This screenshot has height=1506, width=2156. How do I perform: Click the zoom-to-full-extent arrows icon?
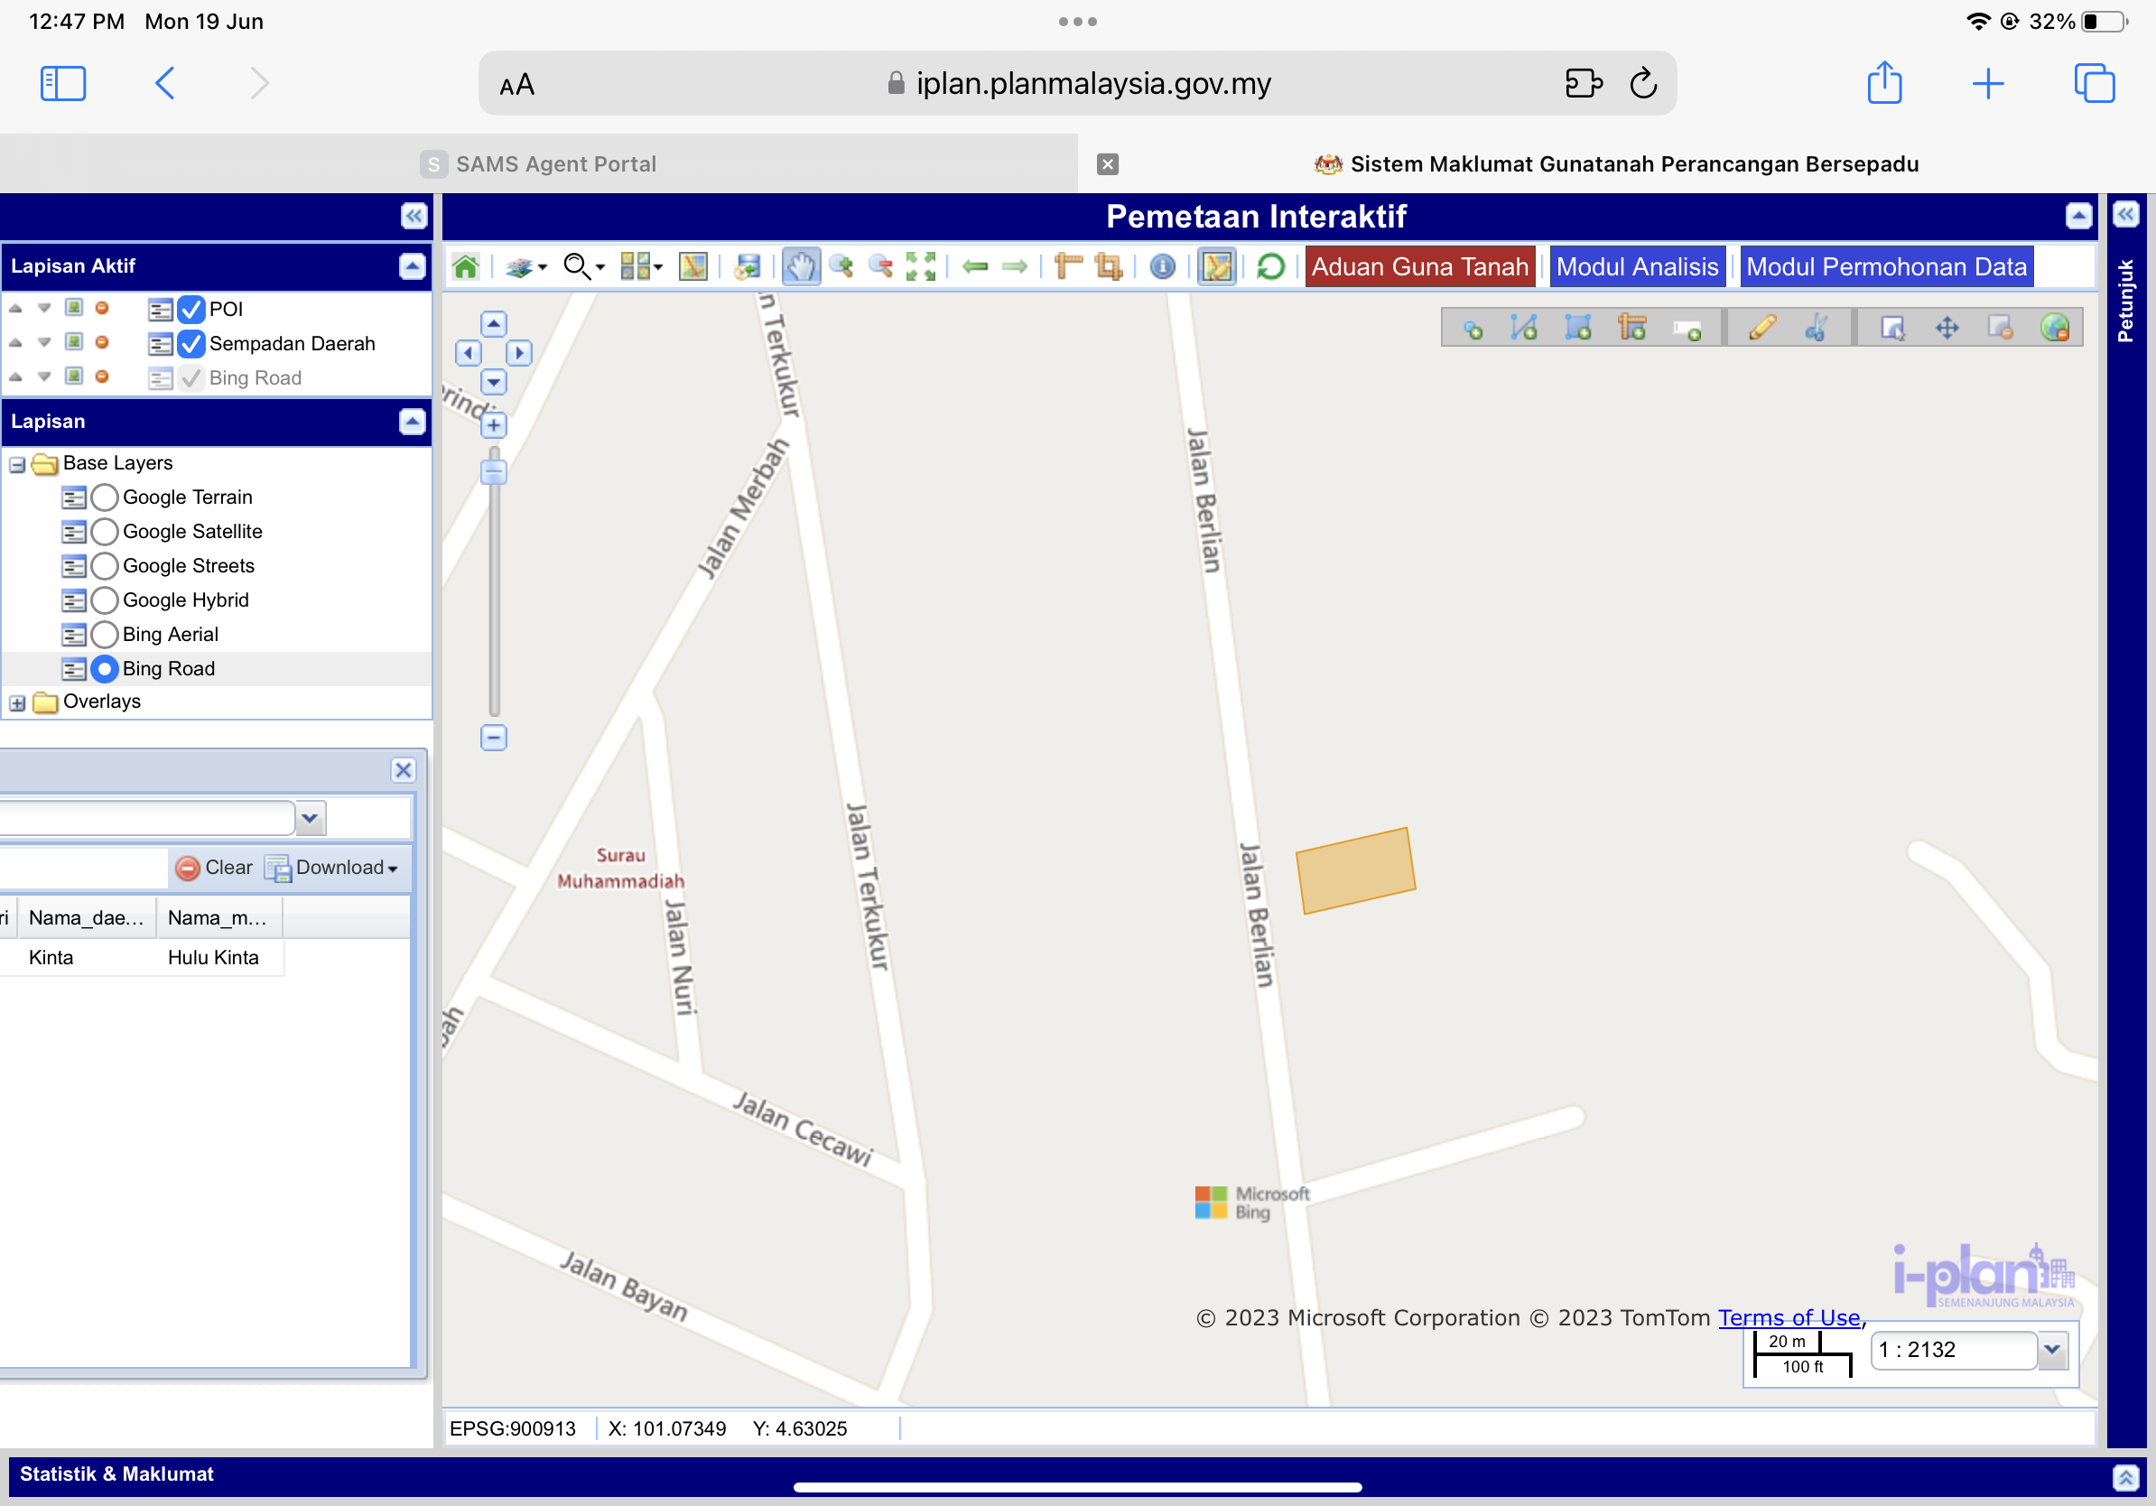[x=920, y=267]
